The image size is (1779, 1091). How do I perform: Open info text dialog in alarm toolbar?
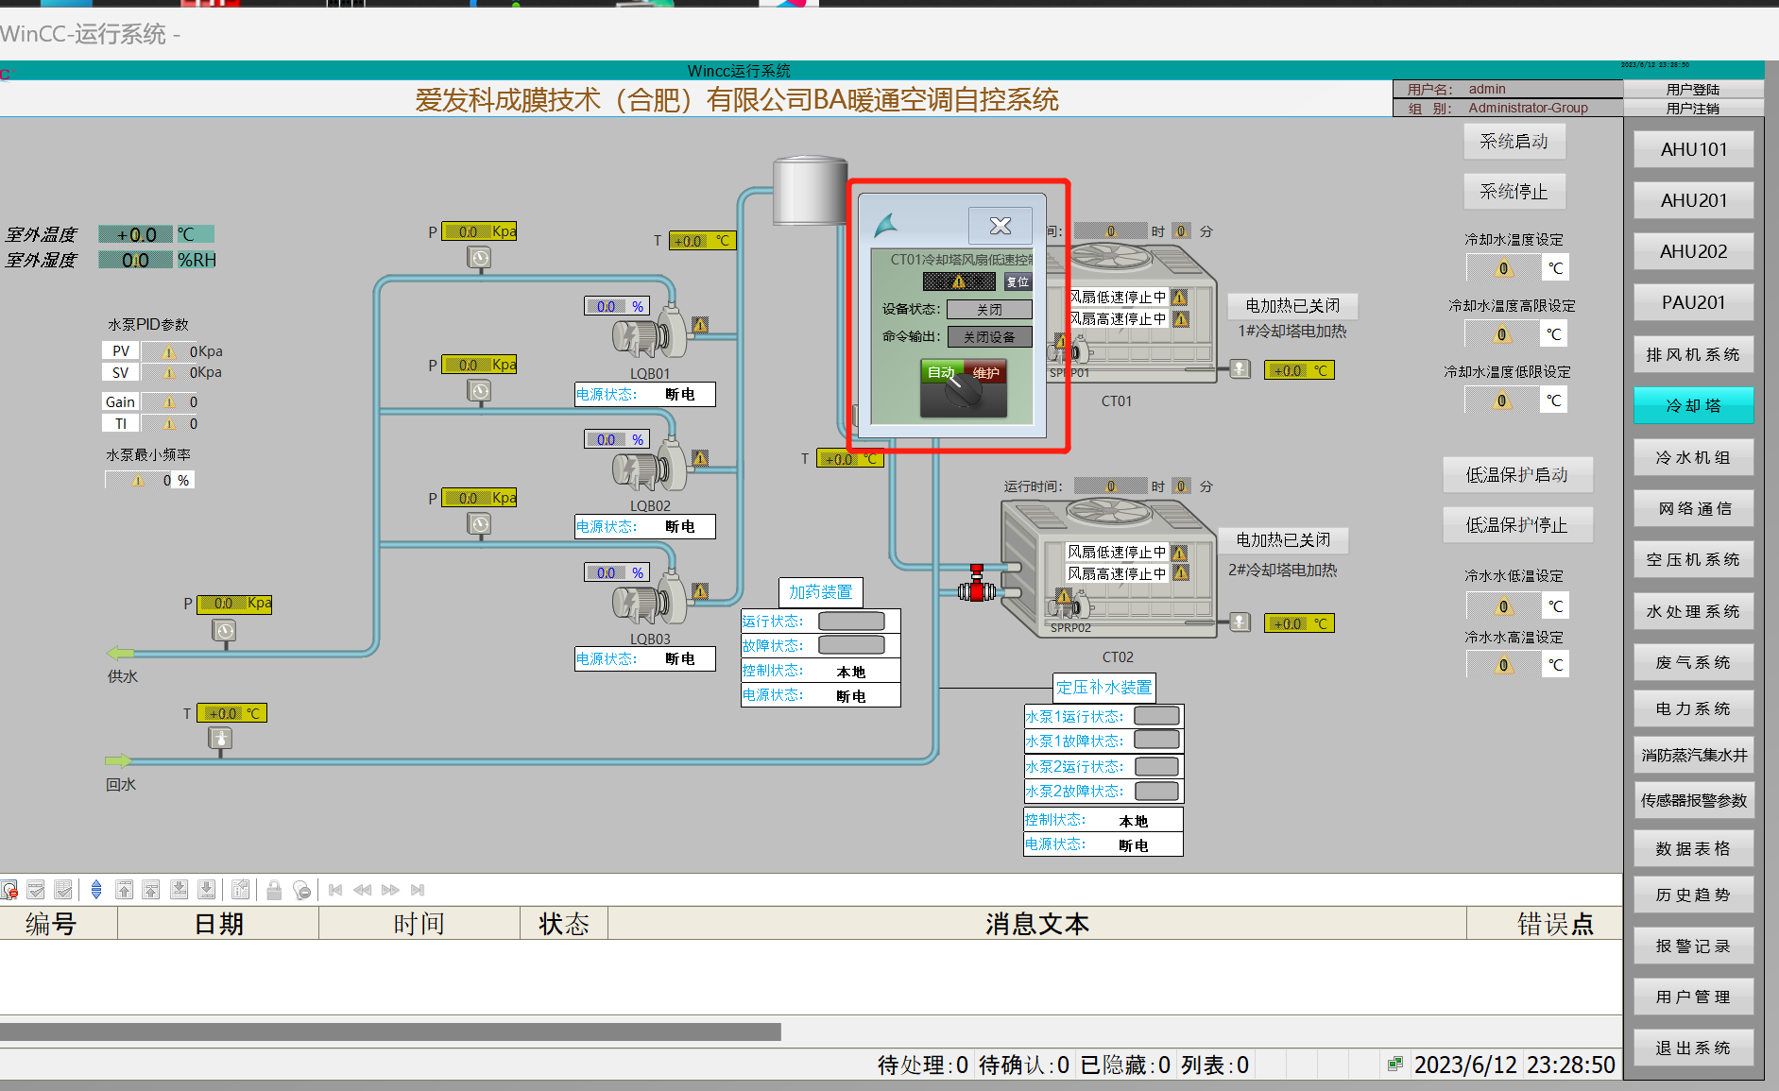point(241,890)
